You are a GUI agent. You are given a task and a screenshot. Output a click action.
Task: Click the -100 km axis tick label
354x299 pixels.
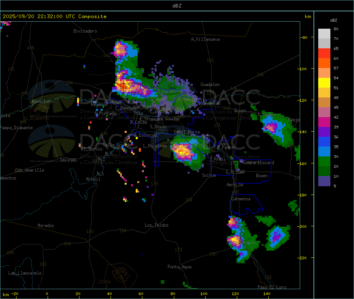pos(302,69)
